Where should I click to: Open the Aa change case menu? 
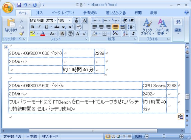pos(53,34)
